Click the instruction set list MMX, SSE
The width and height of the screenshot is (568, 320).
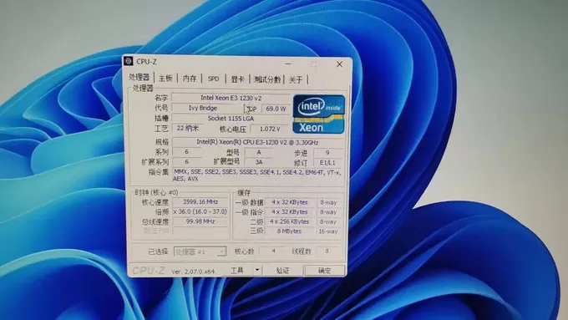257,175
